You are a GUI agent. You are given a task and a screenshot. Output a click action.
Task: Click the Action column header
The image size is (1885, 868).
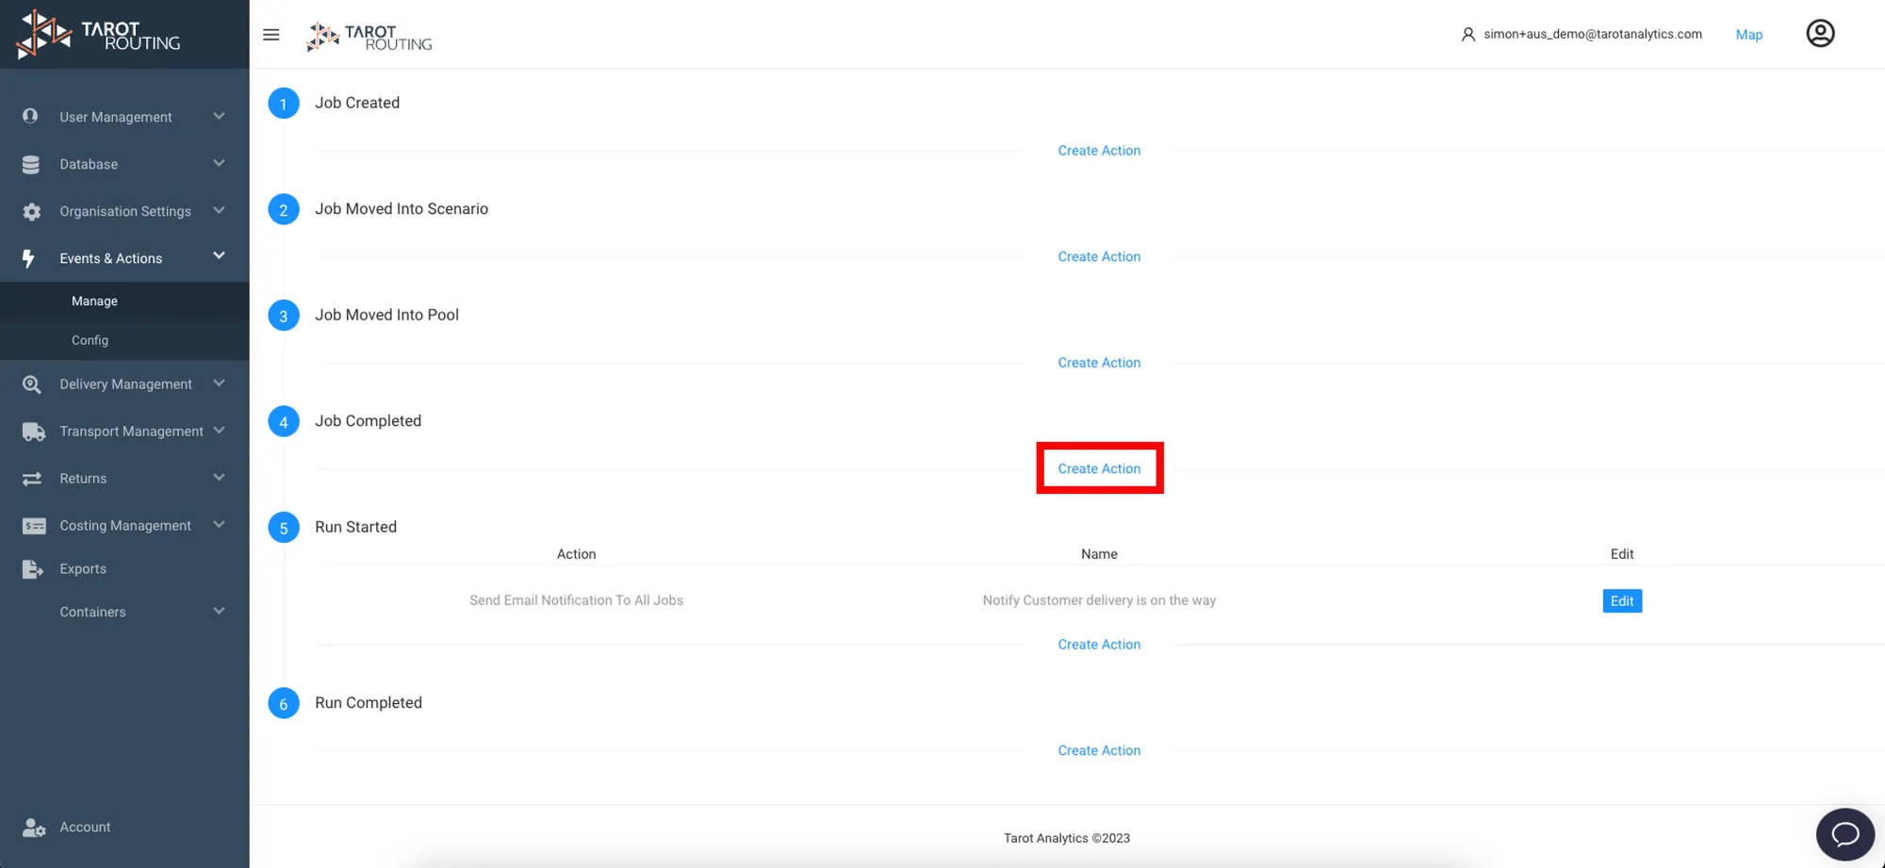tap(577, 554)
